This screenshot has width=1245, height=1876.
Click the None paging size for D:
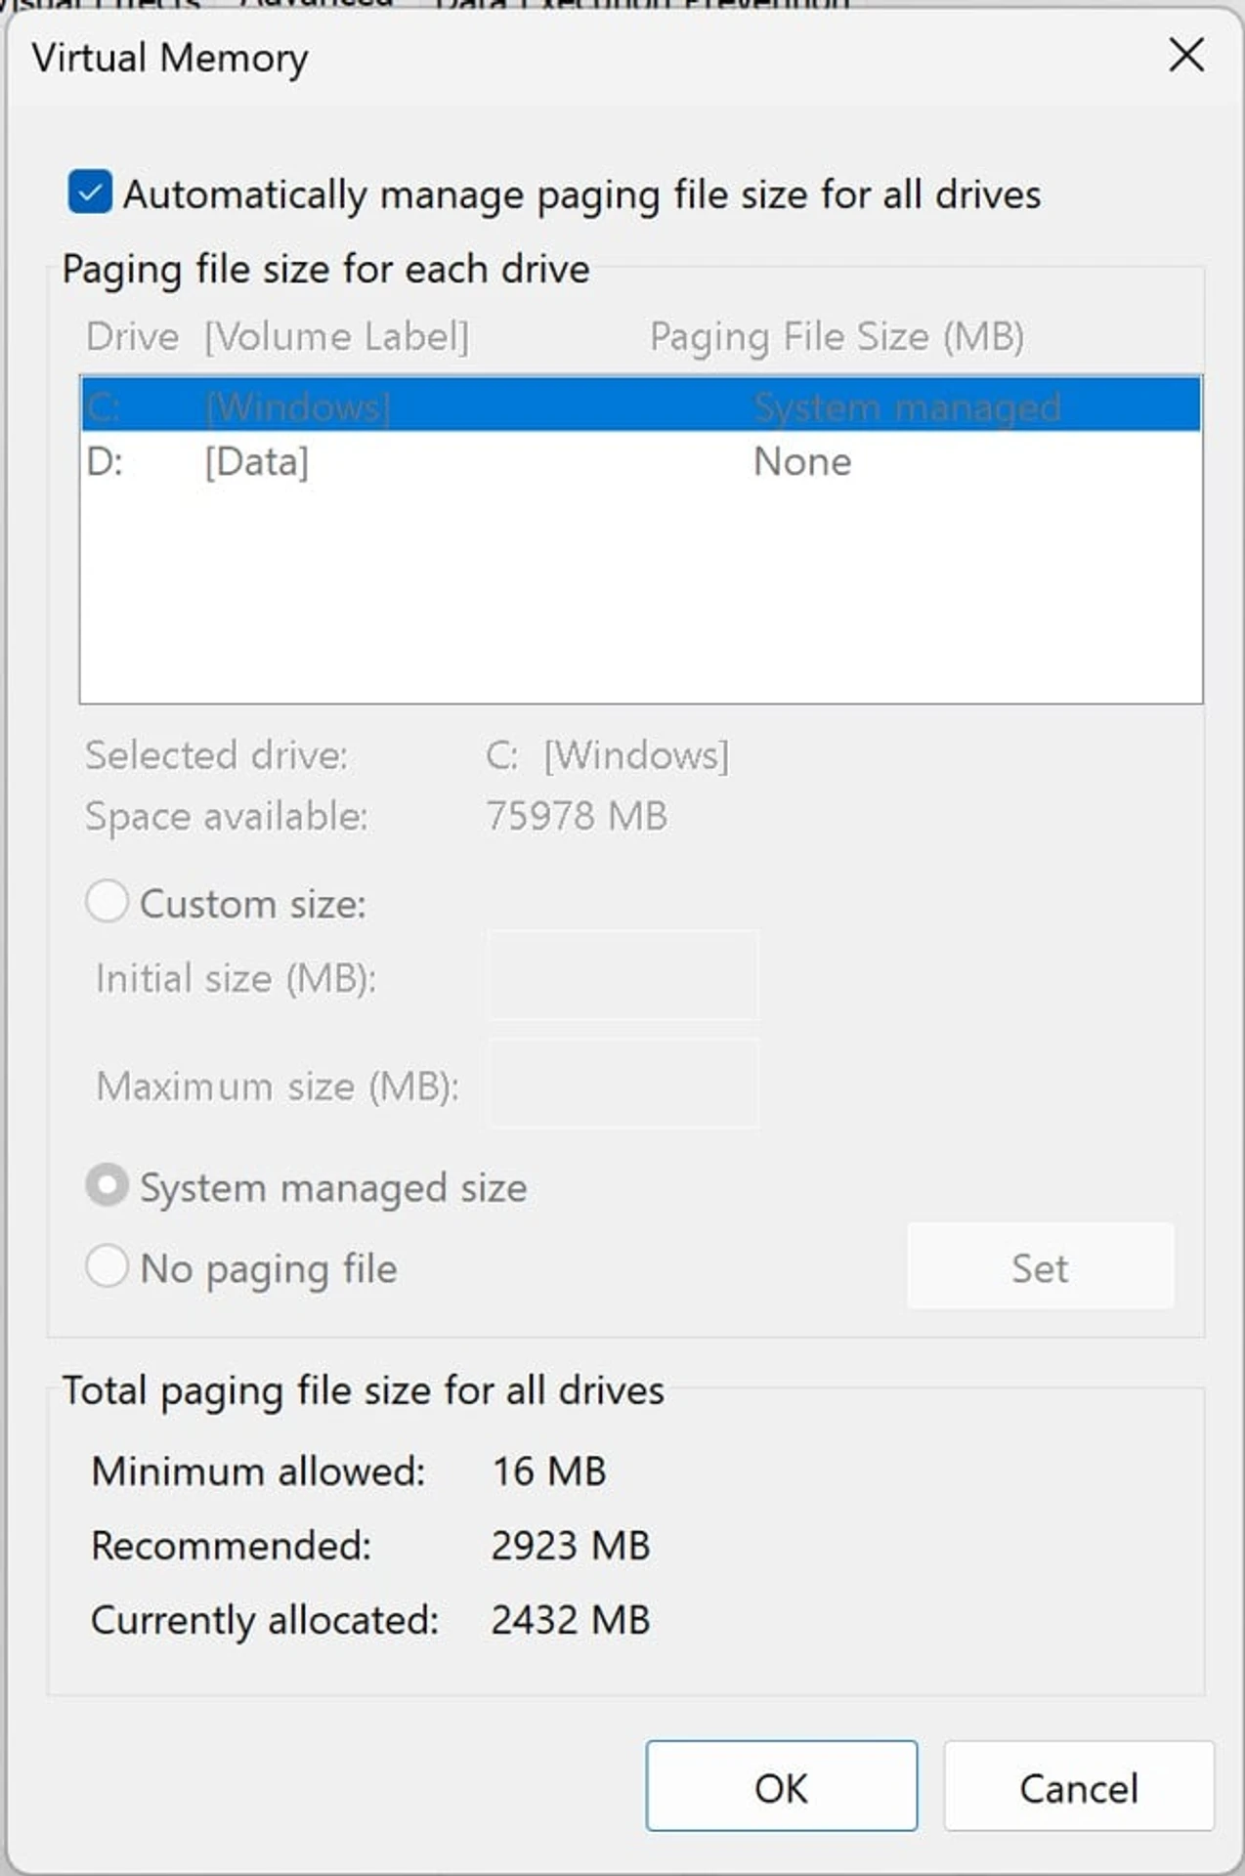(802, 461)
